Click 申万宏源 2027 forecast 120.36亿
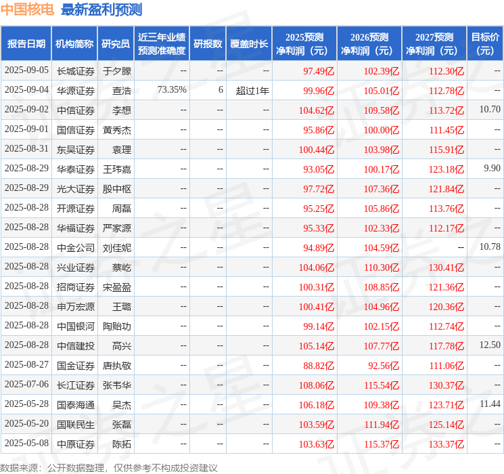The image size is (504, 474). pos(446,307)
